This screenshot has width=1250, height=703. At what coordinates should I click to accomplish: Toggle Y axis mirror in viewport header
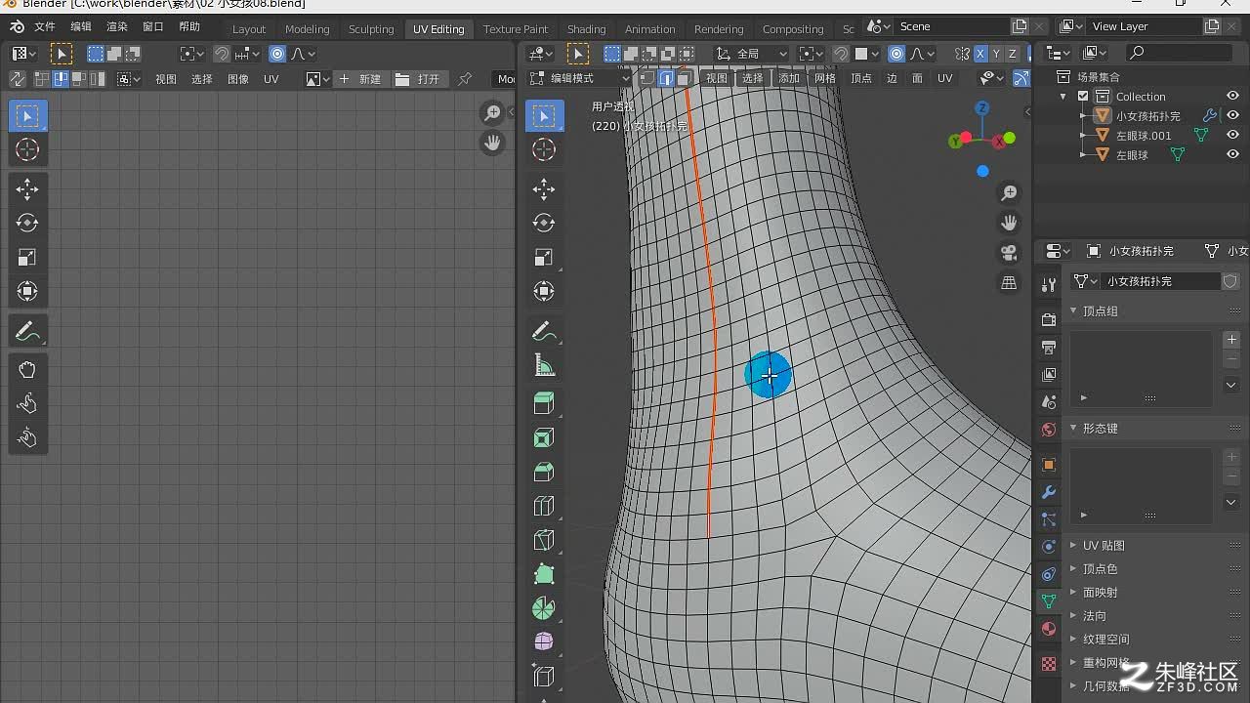(996, 54)
